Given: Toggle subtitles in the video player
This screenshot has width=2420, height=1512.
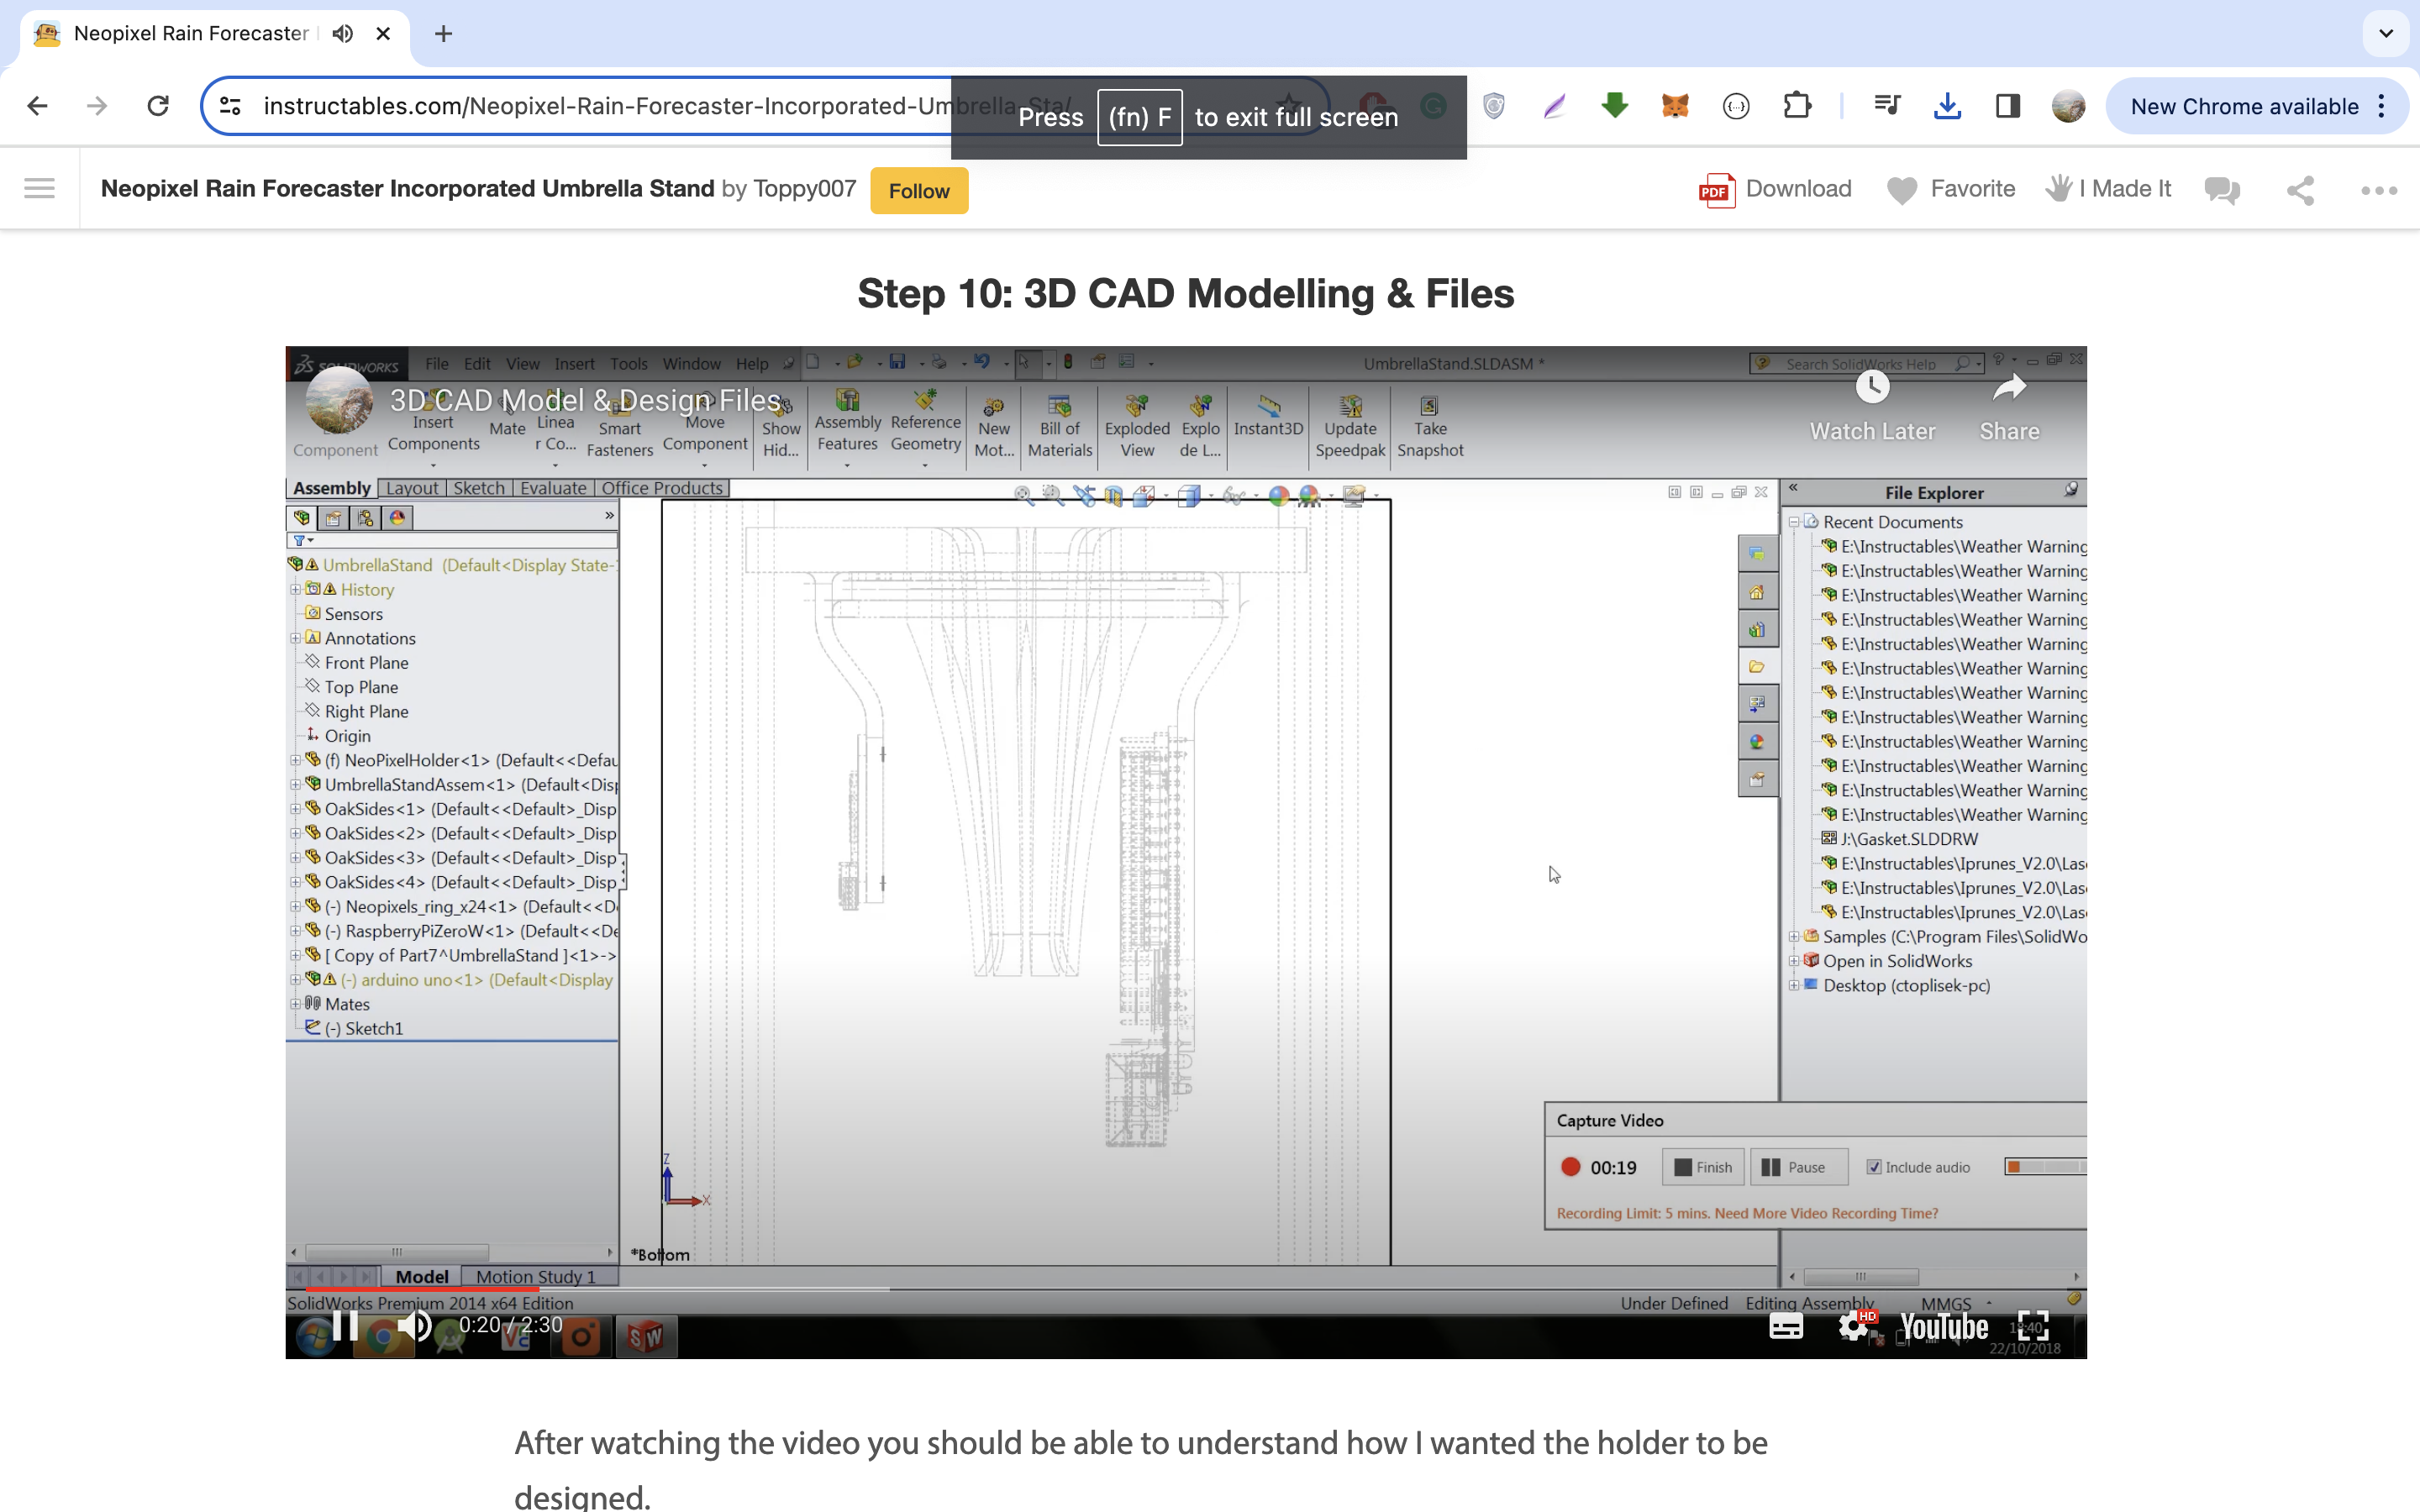Looking at the screenshot, I should coord(1785,1327).
